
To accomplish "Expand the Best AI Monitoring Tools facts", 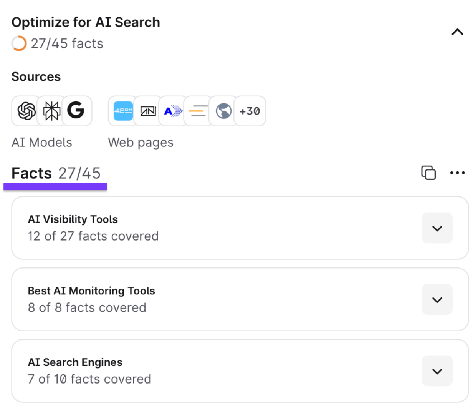I will click(x=437, y=300).
